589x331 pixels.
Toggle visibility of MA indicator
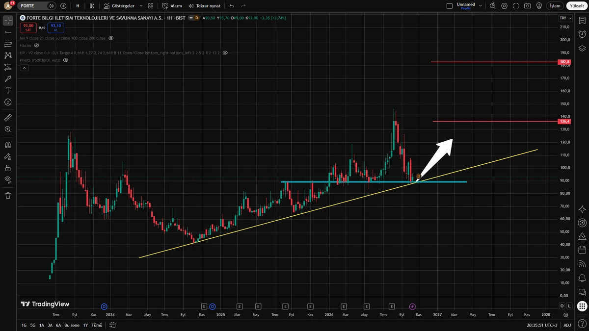coord(111,38)
